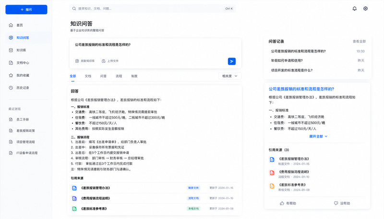
Task: Click the document icon beside 员工手册
Action: pyautogui.click(x=11, y=119)
